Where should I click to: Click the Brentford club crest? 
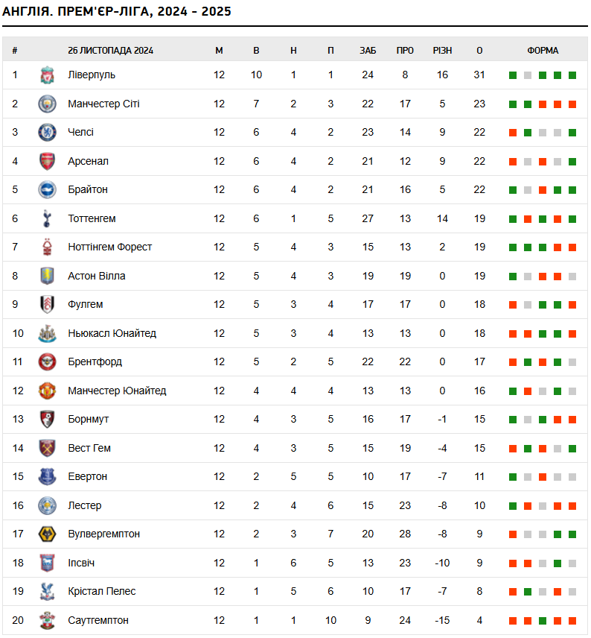pos(47,361)
